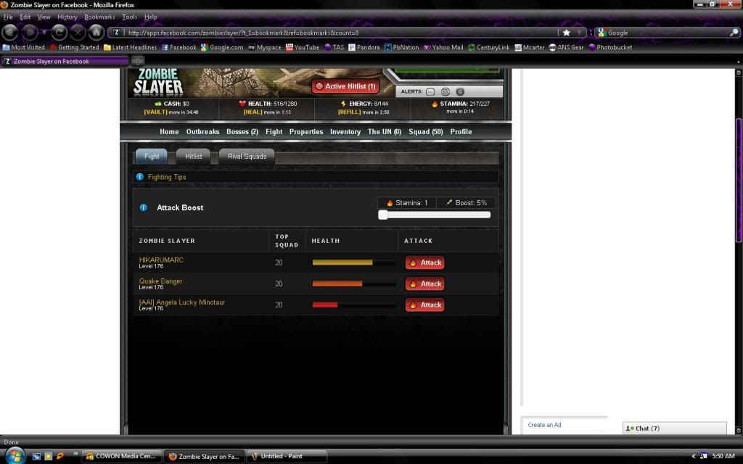The image size is (743, 464).
Task: Open the Latest Headlines feed folder
Action: 131,47
